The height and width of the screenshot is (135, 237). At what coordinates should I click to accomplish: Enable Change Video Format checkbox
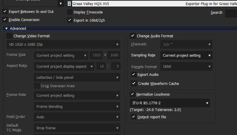9,36
